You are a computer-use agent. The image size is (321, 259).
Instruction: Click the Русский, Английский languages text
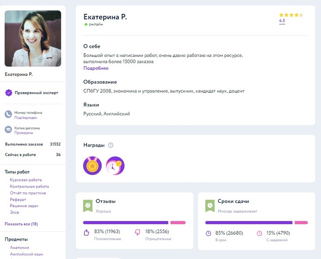106,114
